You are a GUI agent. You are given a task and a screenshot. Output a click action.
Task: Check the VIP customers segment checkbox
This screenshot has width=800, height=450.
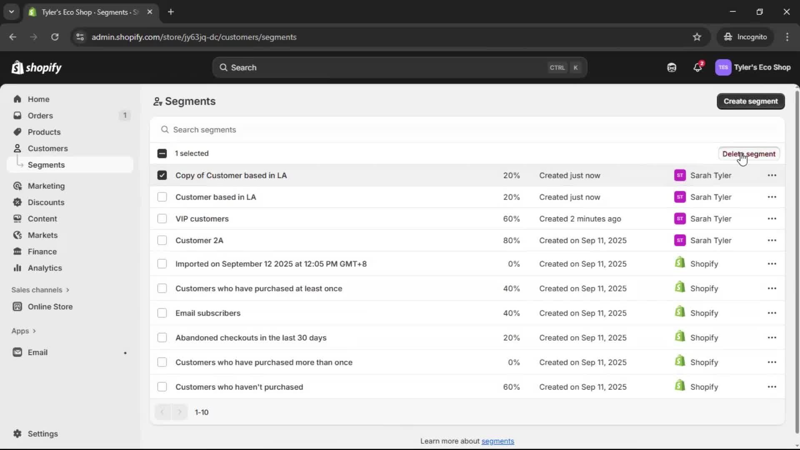coord(162,218)
